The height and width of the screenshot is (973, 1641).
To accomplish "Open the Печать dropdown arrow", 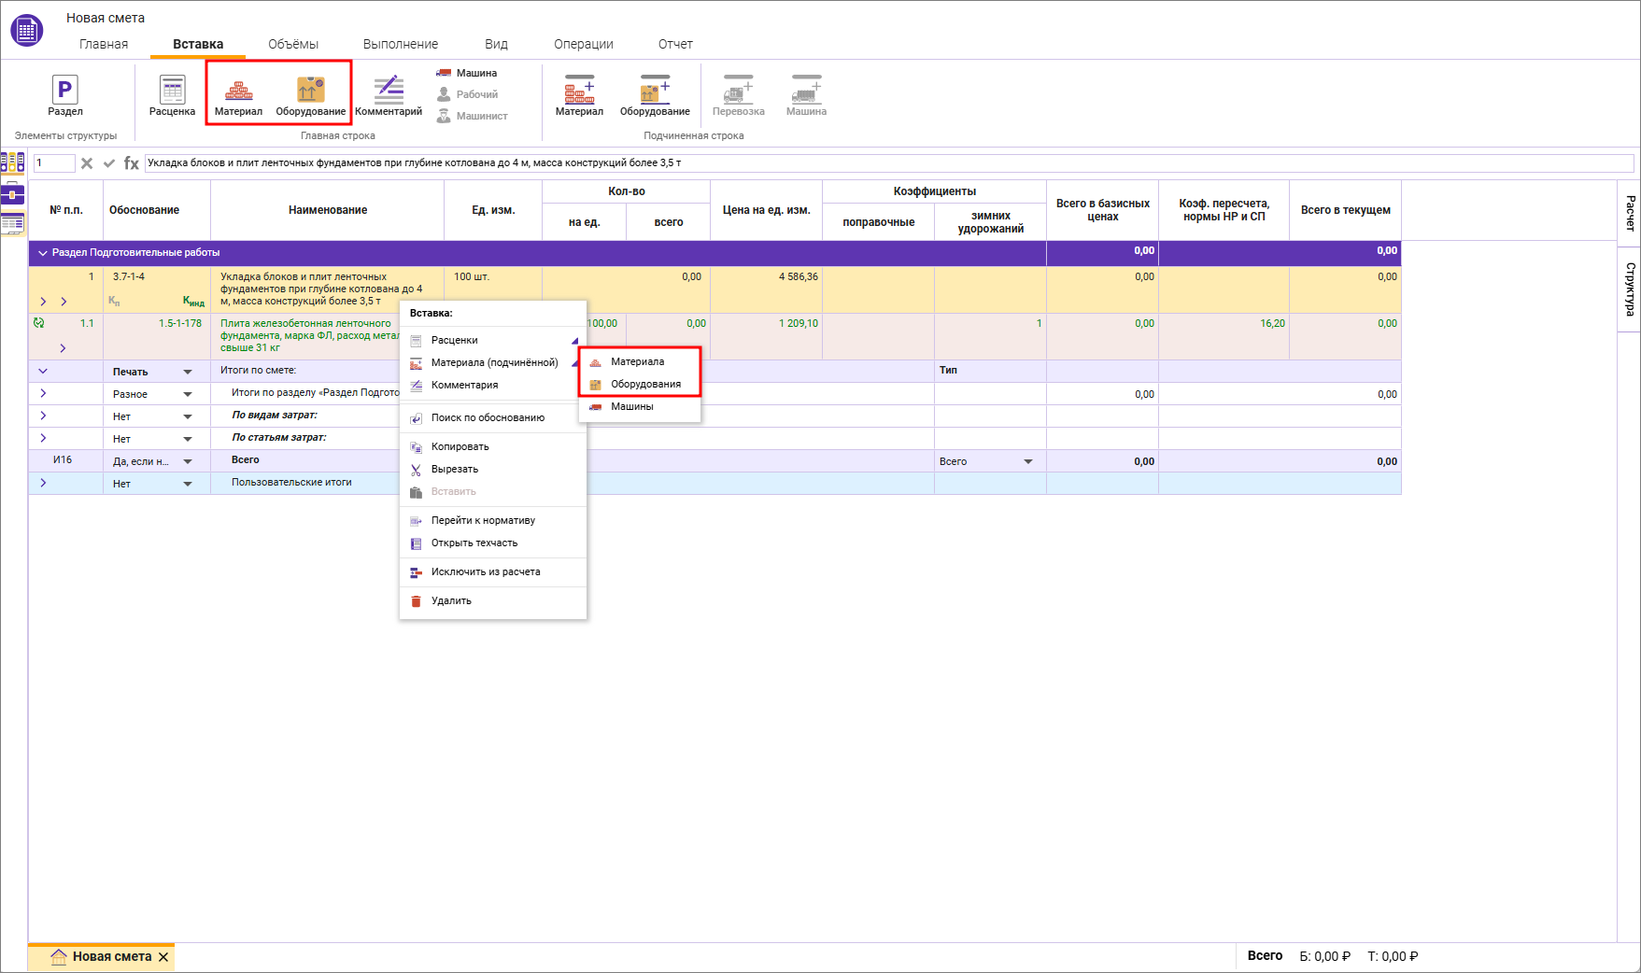I will coord(188,372).
